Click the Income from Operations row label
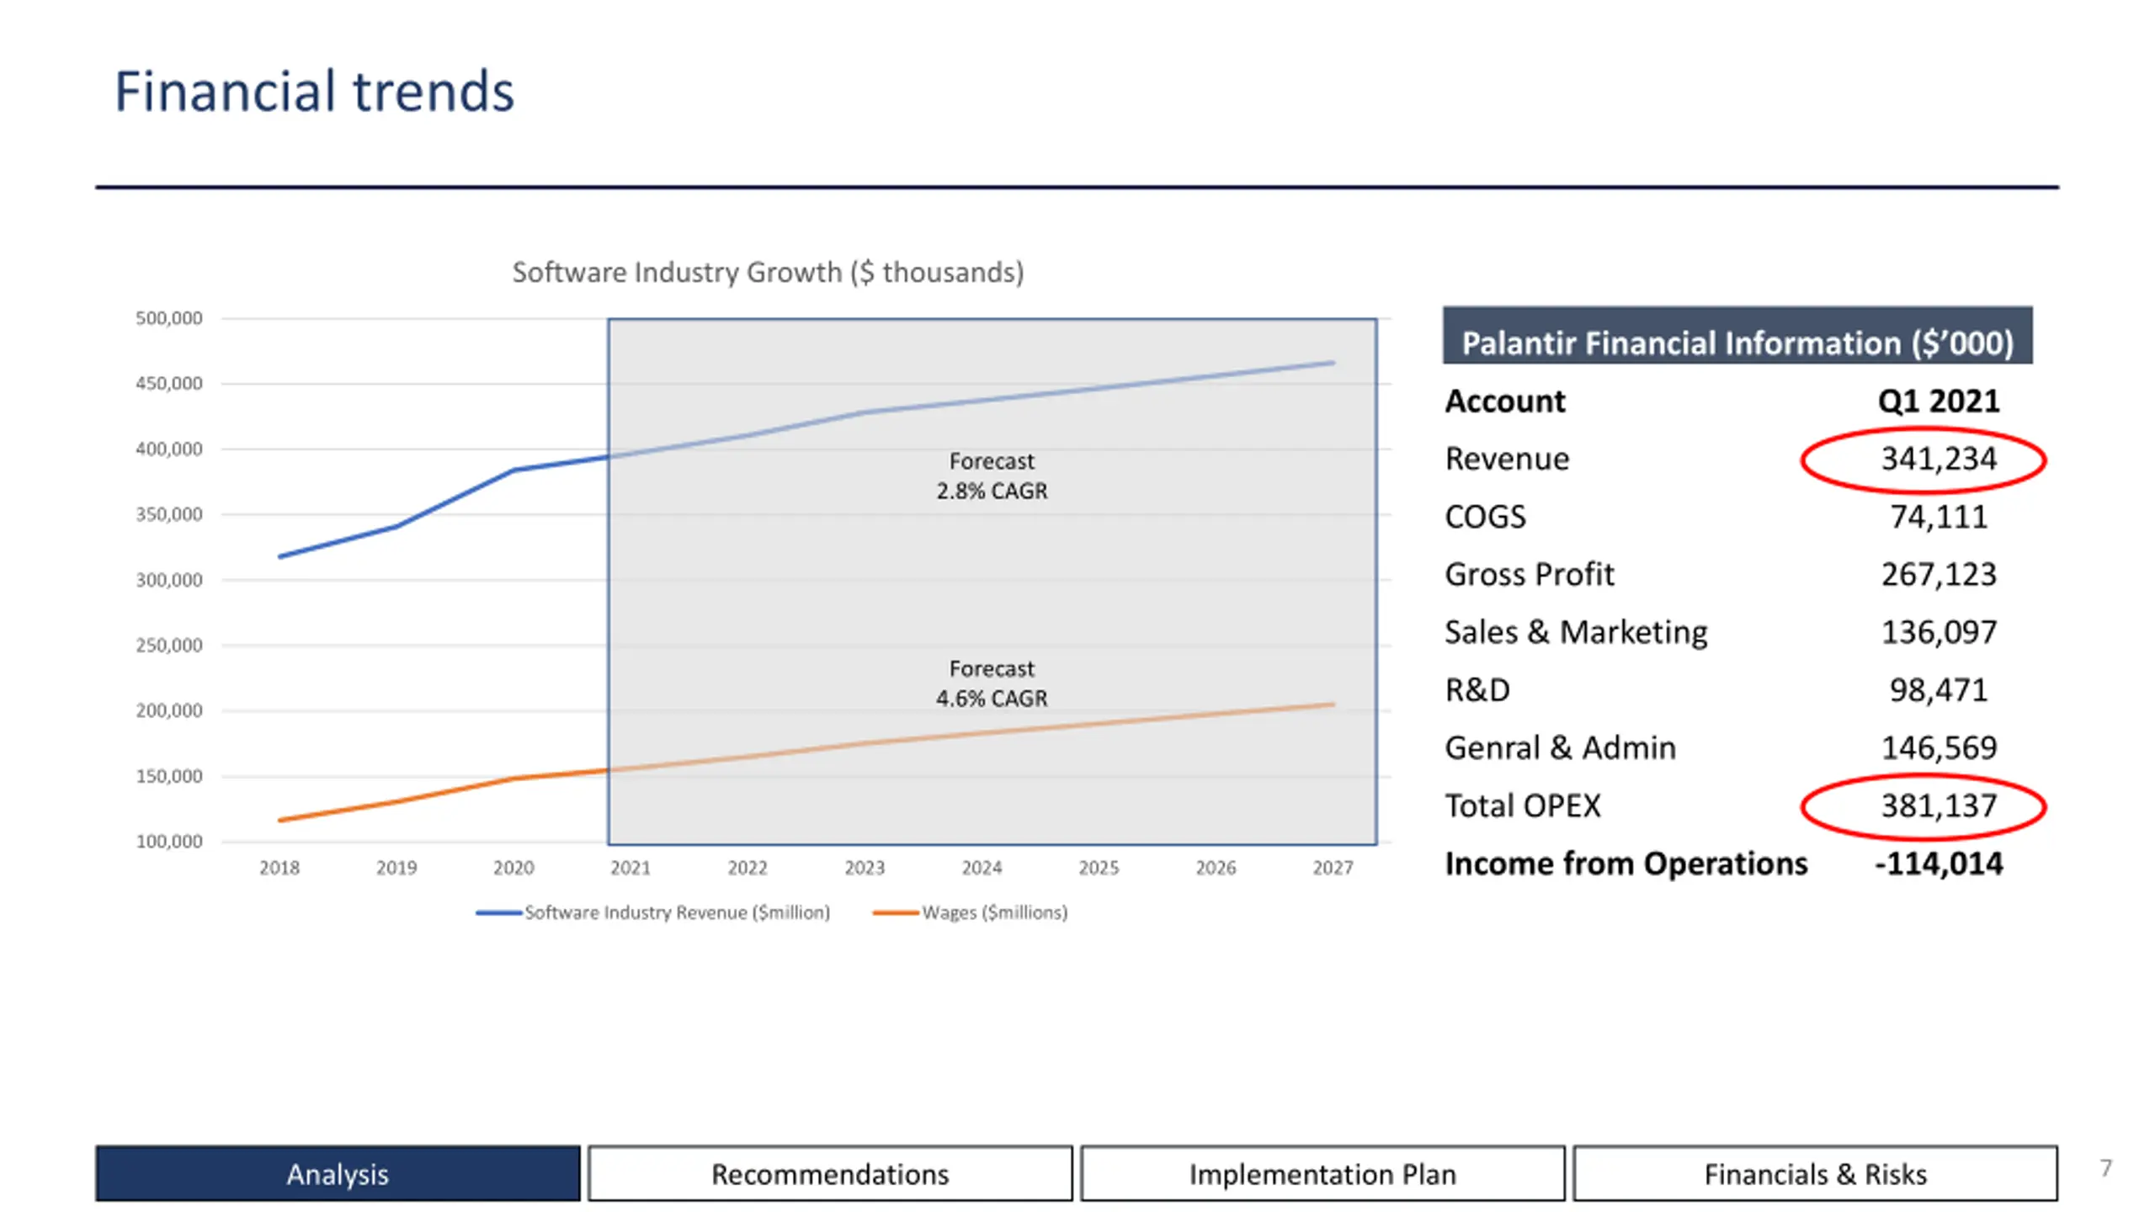2155x1212 pixels. click(1626, 864)
